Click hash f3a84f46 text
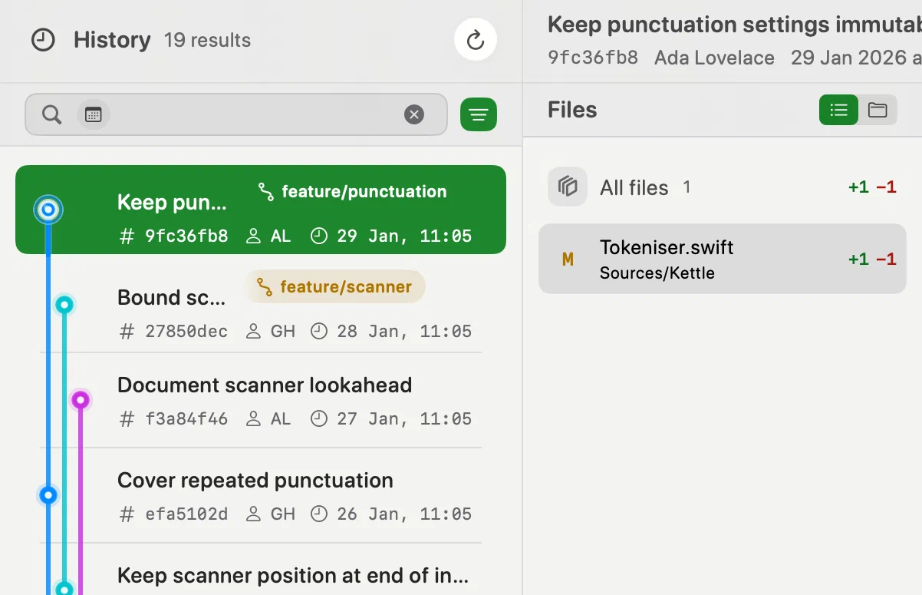This screenshot has width=922, height=595. pos(186,418)
